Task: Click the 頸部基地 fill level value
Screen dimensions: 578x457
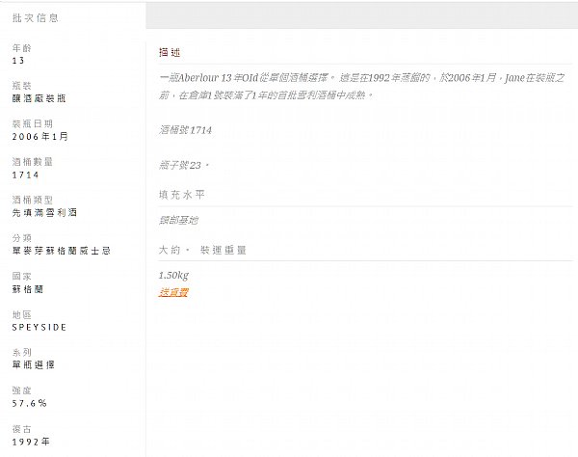Action: (x=178, y=220)
